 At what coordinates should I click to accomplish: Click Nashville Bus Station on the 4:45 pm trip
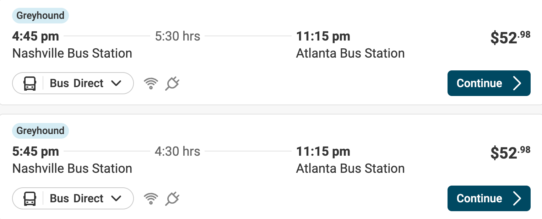72,53
